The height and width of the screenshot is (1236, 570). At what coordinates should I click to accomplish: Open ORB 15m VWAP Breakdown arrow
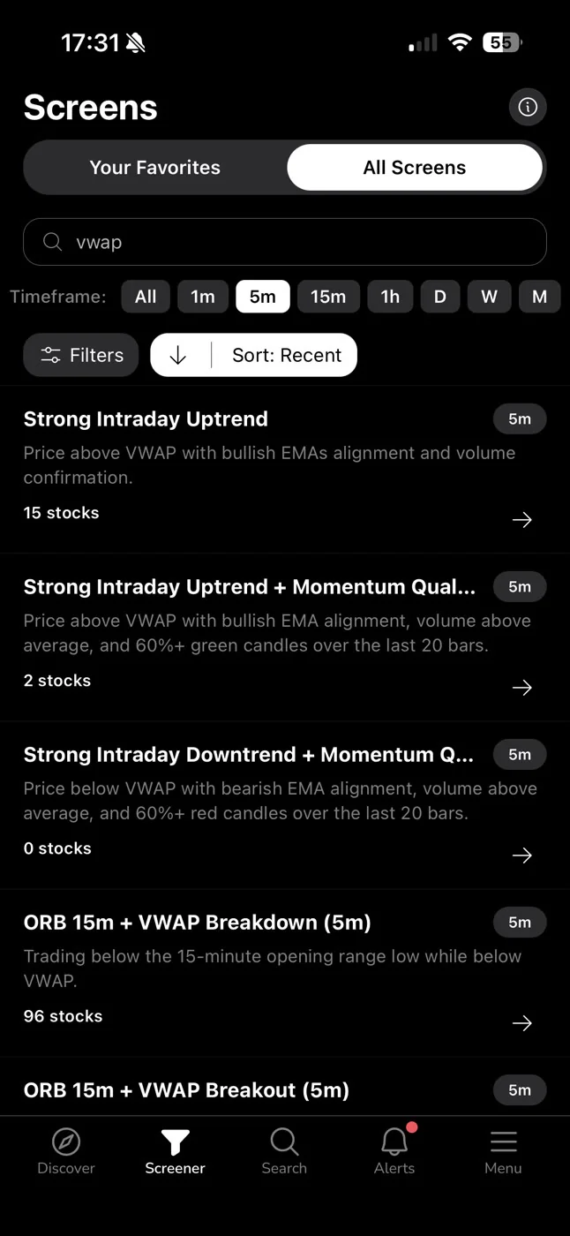pos(522,1023)
